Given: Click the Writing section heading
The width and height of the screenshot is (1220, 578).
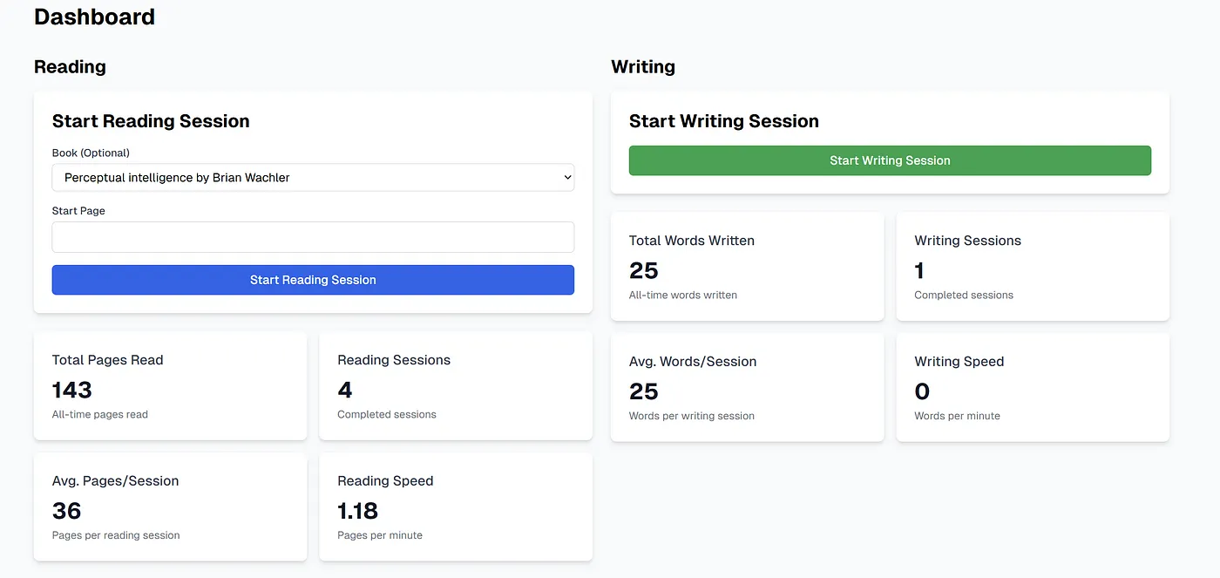Looking at the screenshot, I should click(x=643, y=67).
